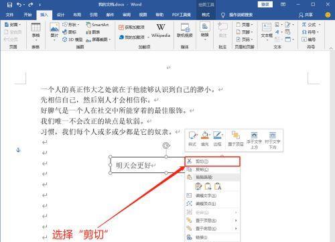Choose 复制 (Copy) from the context menu
Image resolution: width=335 pixels, height=242 pixels.
coord(212,170)
